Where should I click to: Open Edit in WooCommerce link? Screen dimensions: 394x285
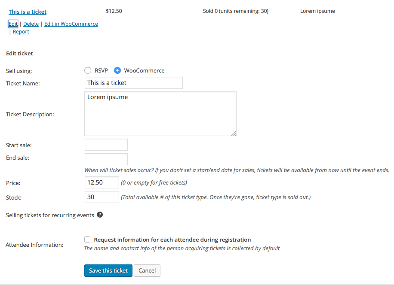tap(71, 24)
